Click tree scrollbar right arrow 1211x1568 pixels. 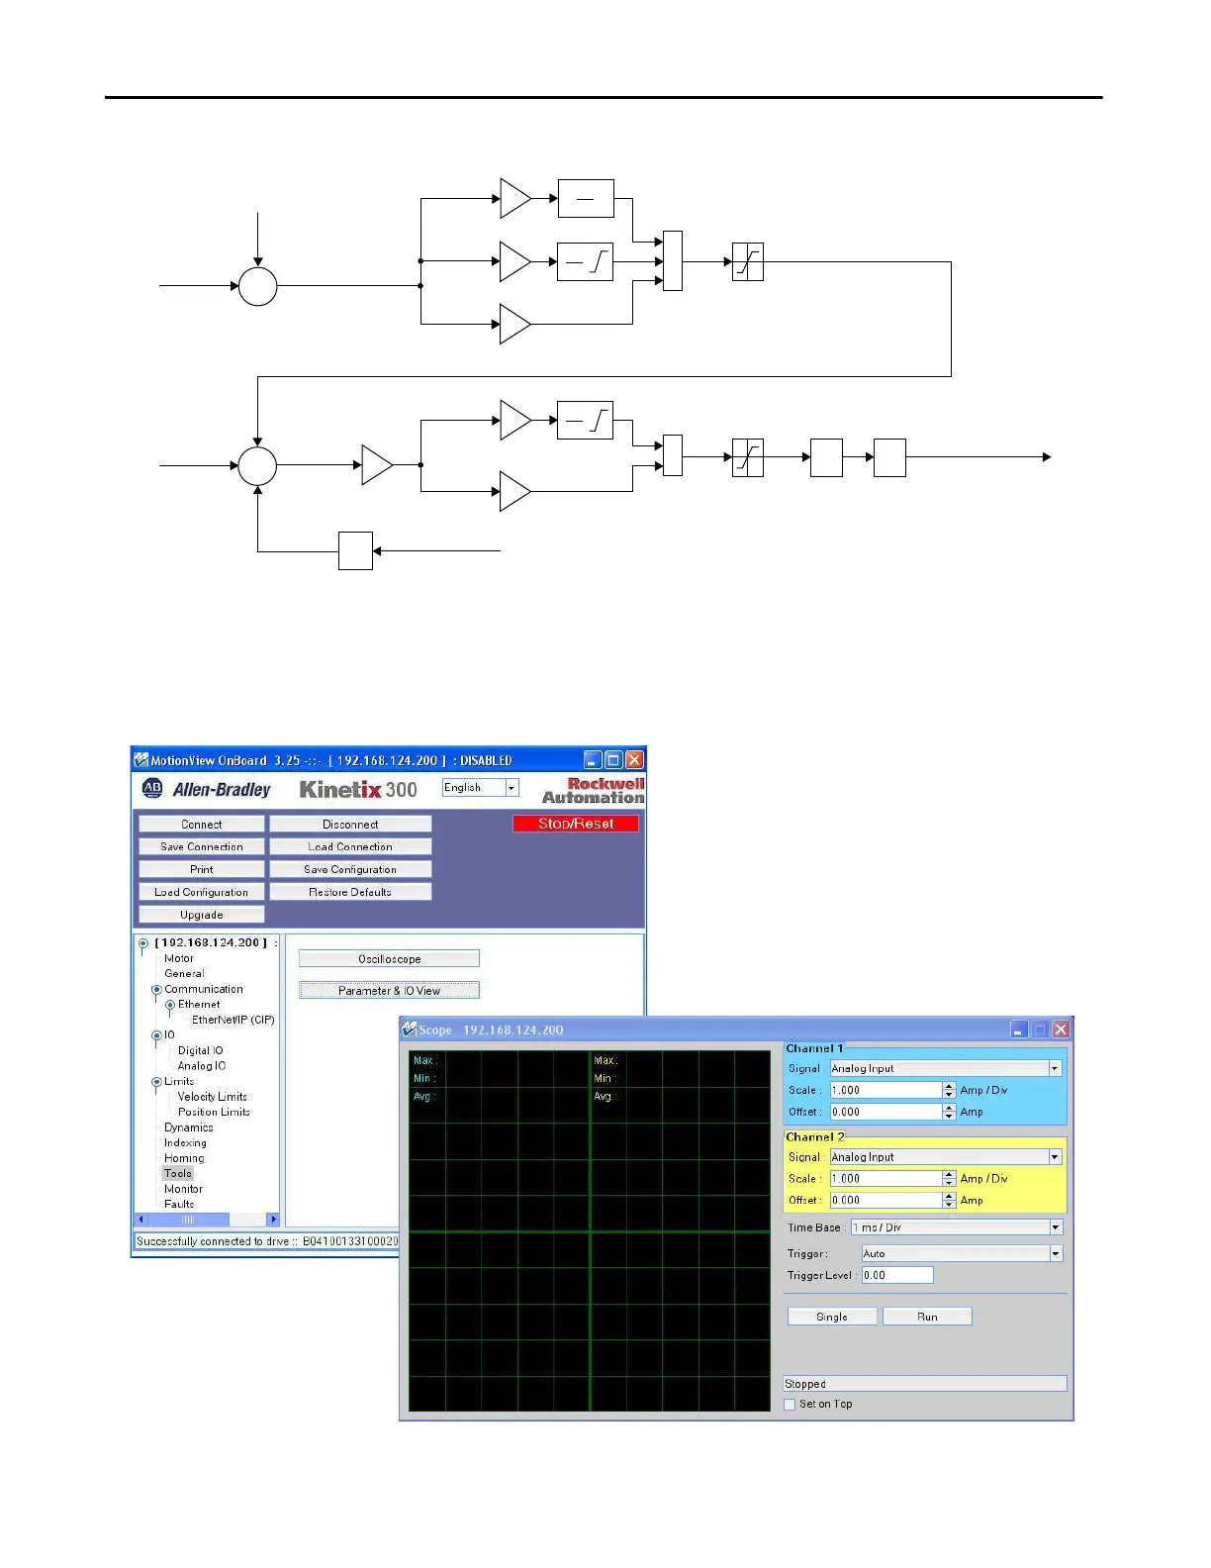pyautogui.click(x=274, y=1220)
